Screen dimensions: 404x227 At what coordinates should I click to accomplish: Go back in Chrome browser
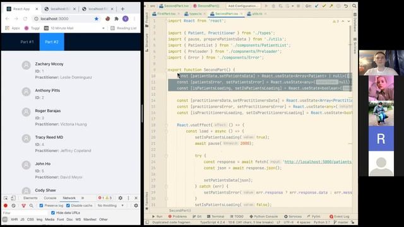8,18
